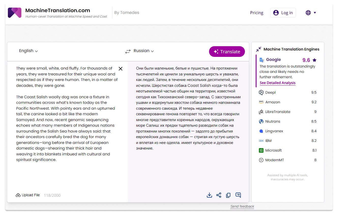Click the 9.5 Deepl score
The height and width of the screenshot is (213, 338).
pos(314,92)
